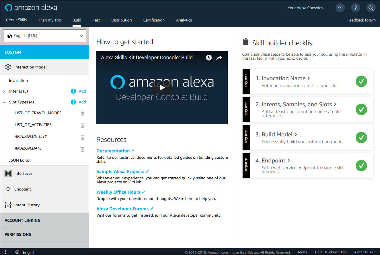The image size is (380, 255).
Task: Open the footer three-dot menu
Action: point(5,252)
